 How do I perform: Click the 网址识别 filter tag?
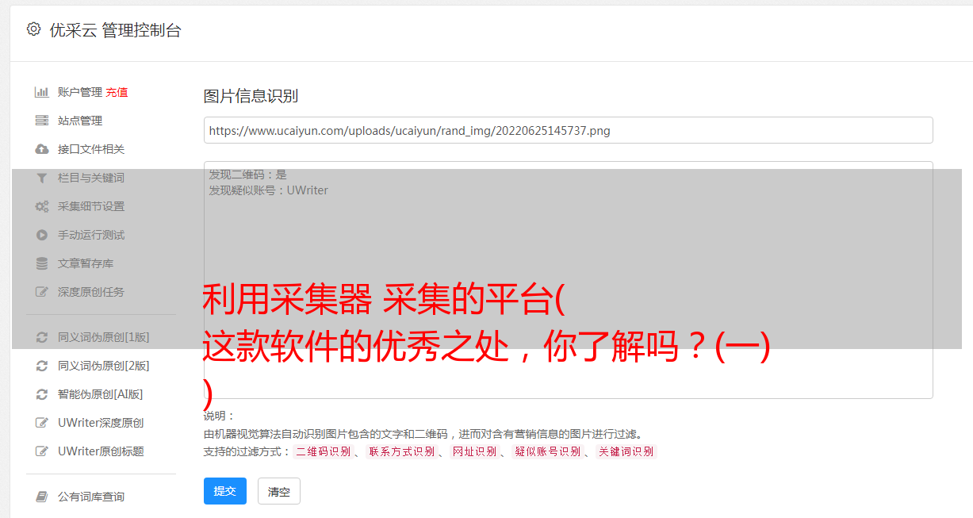click(x=475, y=451)
